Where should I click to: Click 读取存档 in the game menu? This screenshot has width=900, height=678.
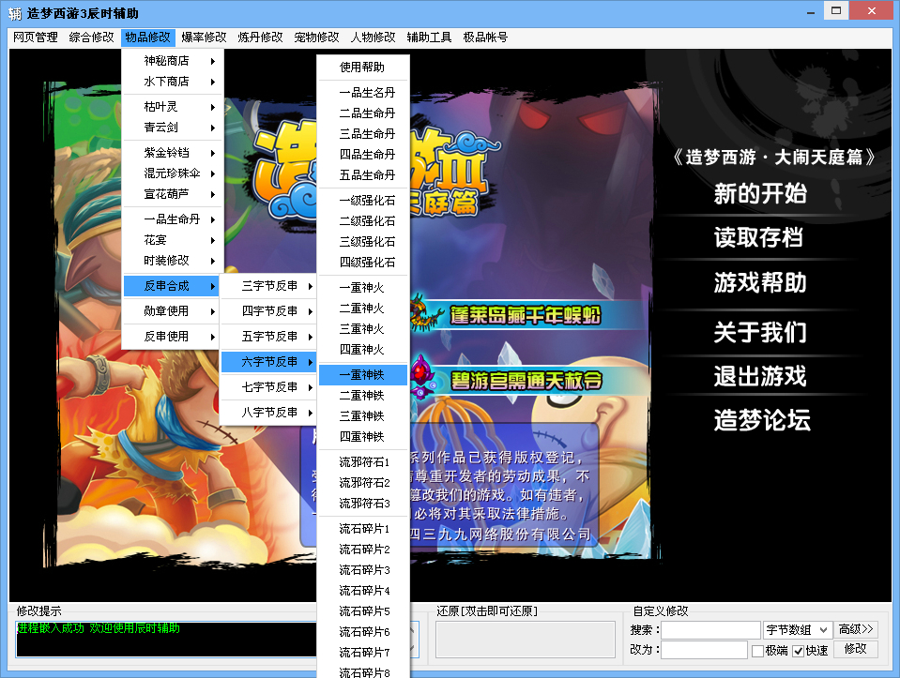758,238
